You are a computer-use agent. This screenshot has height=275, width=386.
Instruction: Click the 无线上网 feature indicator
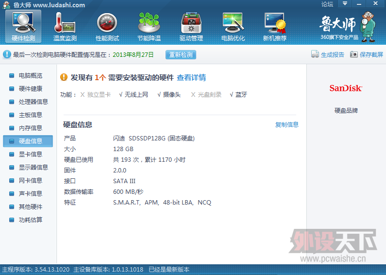click(x=134, y=95)
